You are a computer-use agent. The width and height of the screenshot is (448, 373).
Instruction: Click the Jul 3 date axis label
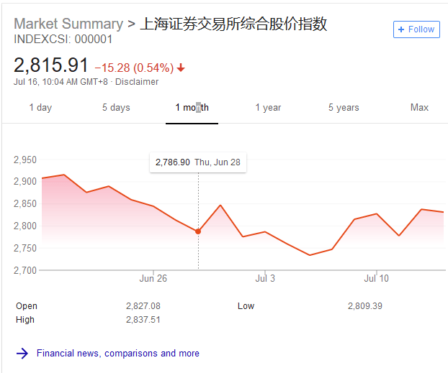(x=265, y=278)
